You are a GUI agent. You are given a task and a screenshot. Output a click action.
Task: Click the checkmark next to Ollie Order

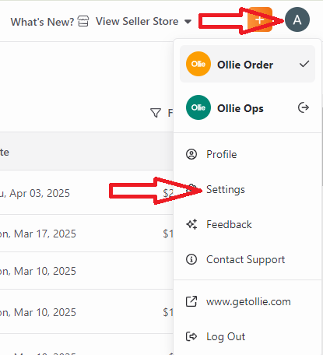(304, 64)
